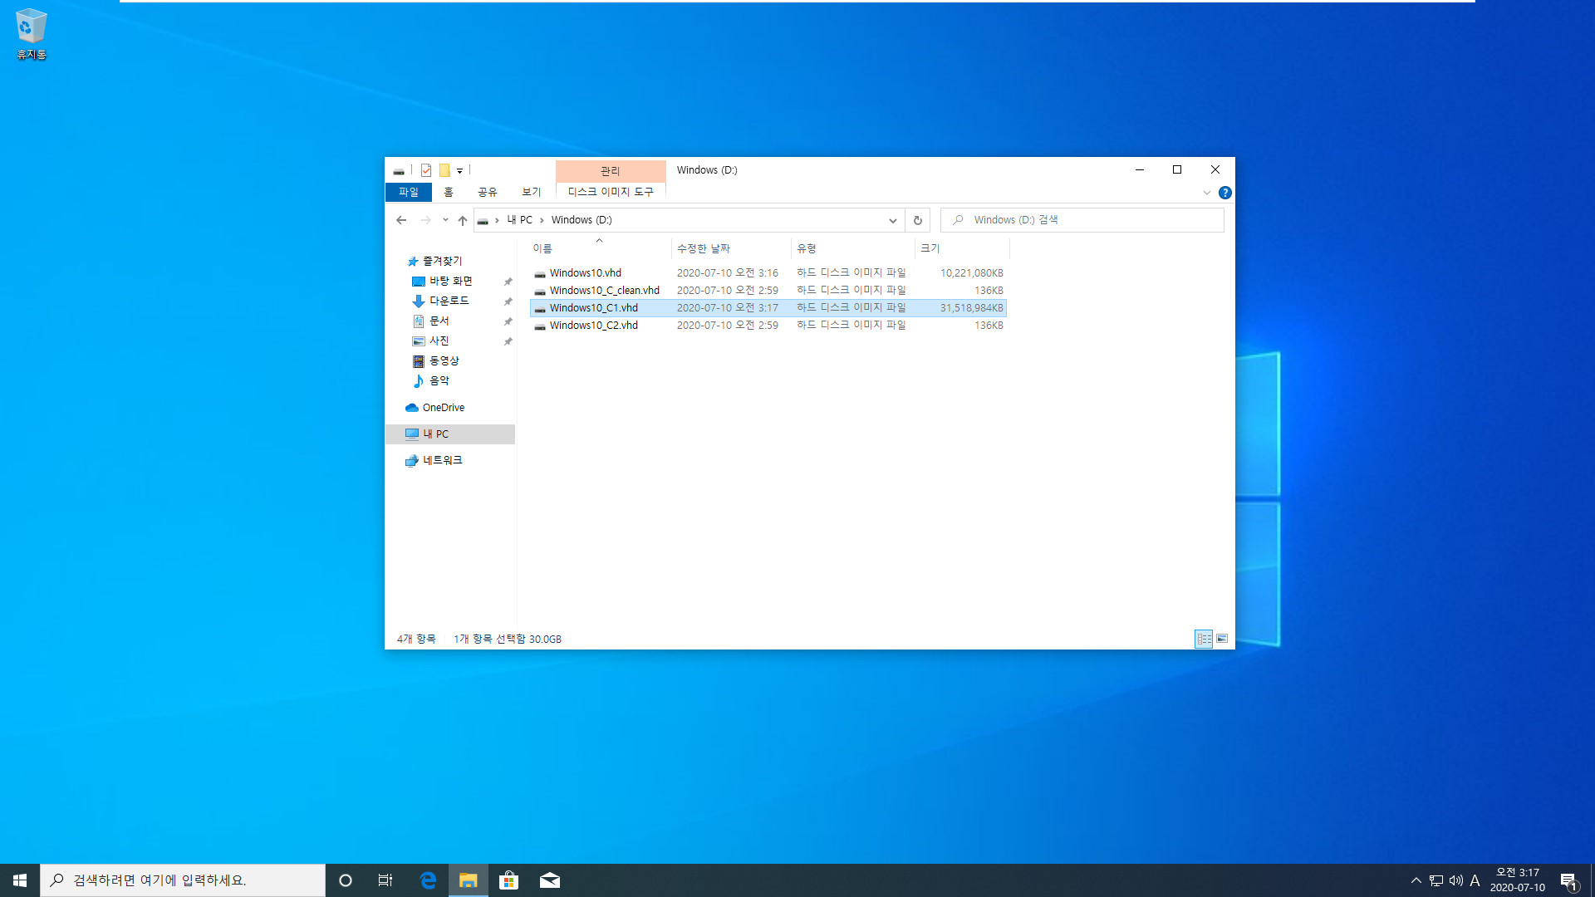This screenshot has height=897, width=1595.
Task: Open the Windows Start menu
Action: point(20,880)
